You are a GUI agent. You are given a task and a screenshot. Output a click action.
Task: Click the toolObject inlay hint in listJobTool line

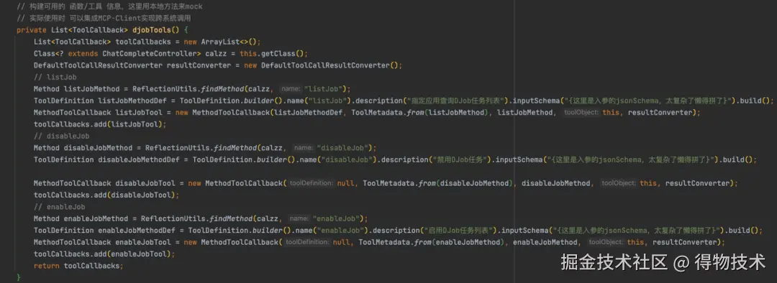point(581,112)
